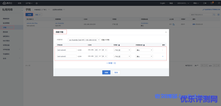Click gear icon beside 云产品
This screenshot has width=221, height=106.
(37, 3)
